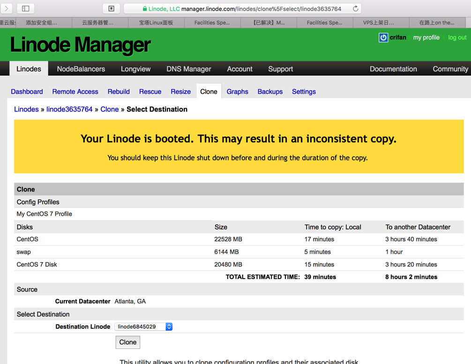The image size is (471, 364).
Task: Reload the page with refresh icon
Action: [x=355, y=9]
